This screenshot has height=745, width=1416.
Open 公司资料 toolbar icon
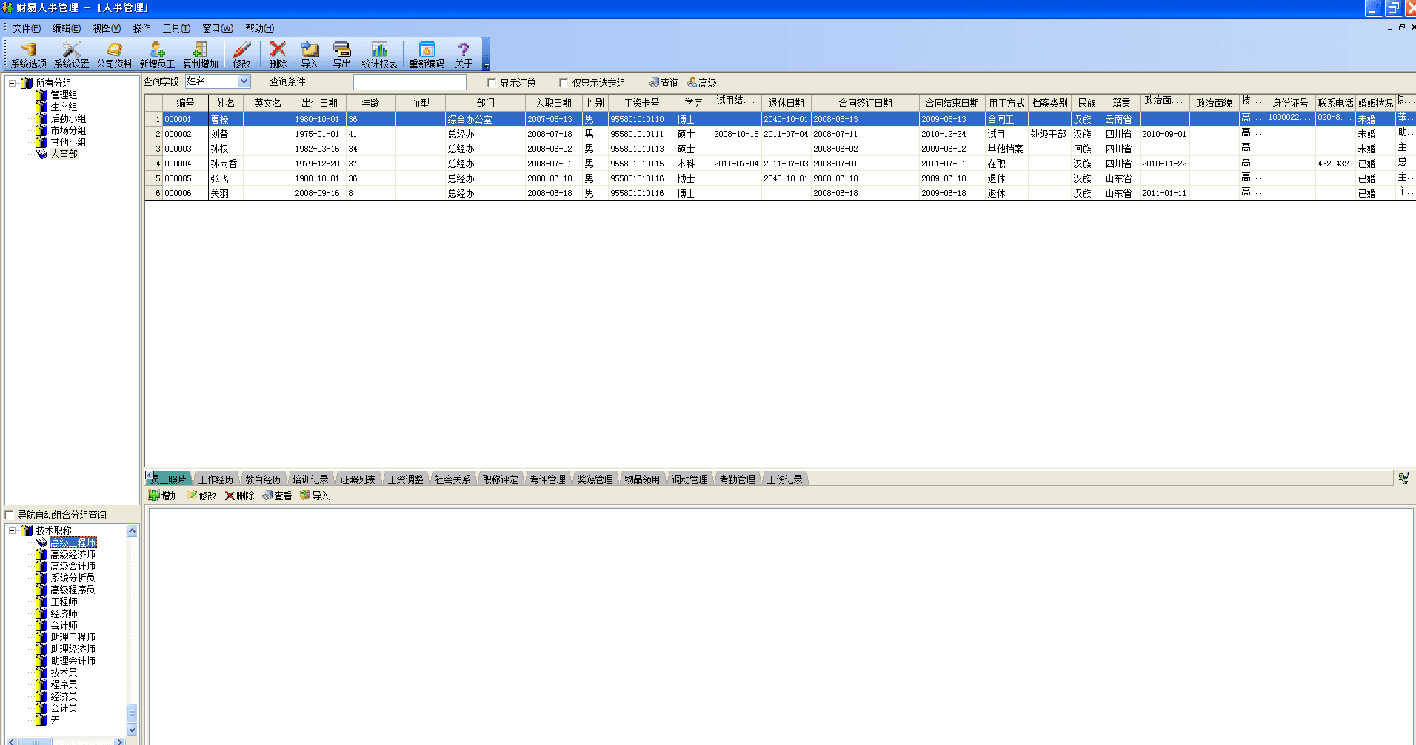(114, 55)
